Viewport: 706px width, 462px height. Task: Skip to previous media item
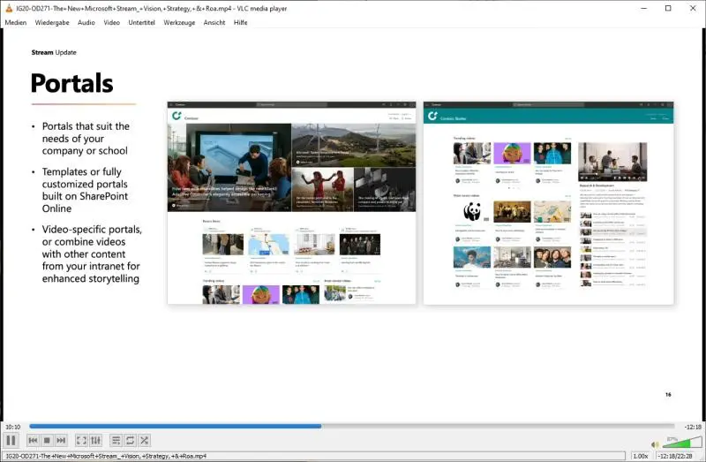(33, 440)
